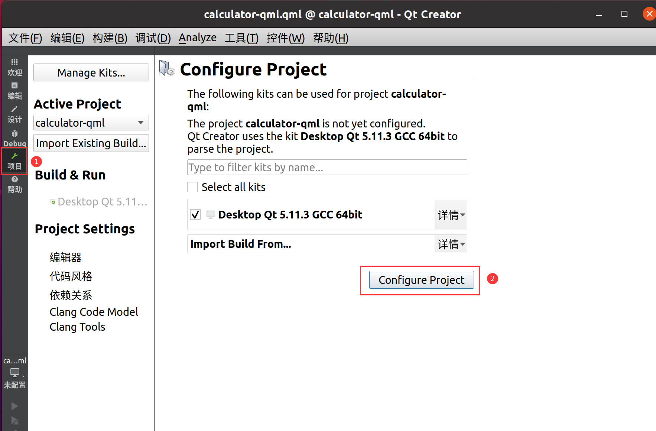This screenshot has width=656, height=431.
Task: Open Clang Tools settings
Action: [x=77, y=327]
